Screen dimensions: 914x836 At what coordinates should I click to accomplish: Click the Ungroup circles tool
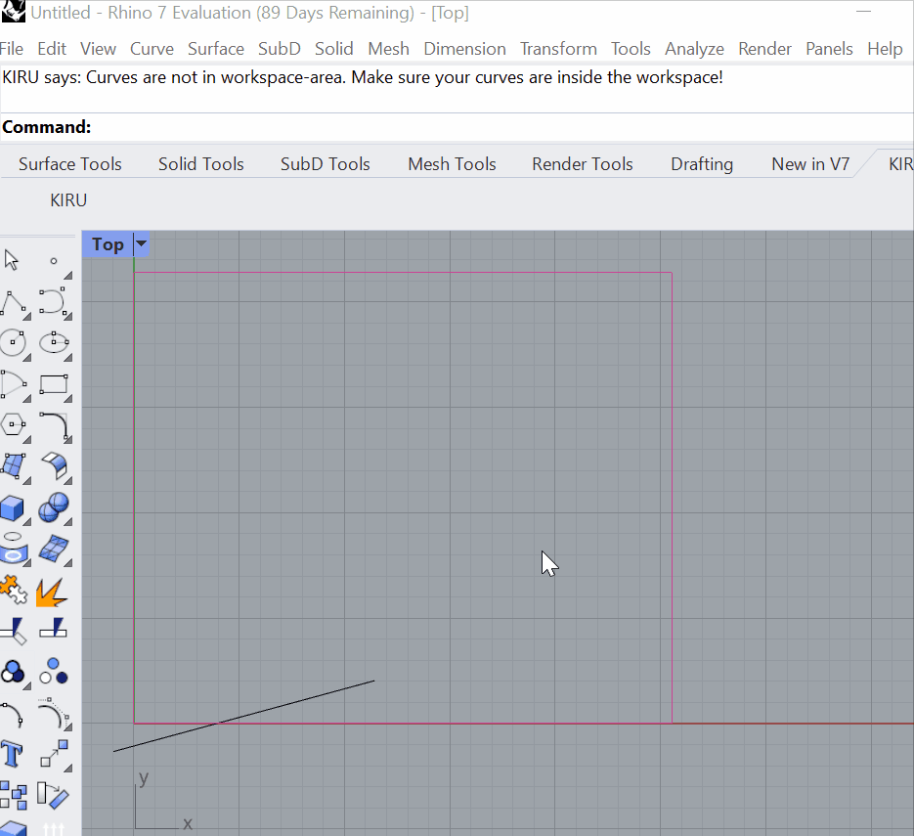(x=54, y=672)
